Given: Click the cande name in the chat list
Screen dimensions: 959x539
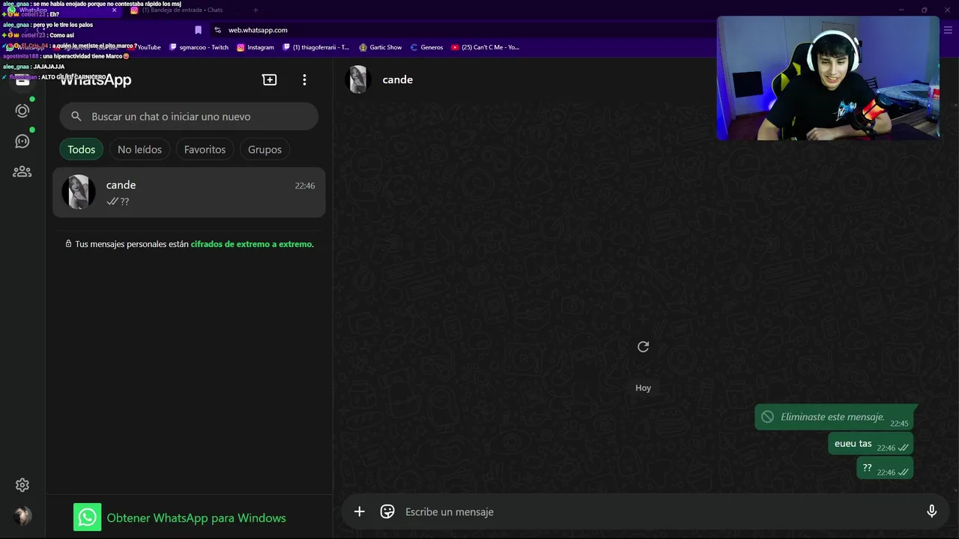Looking at the screenshot, I should [x=121, y=185].
